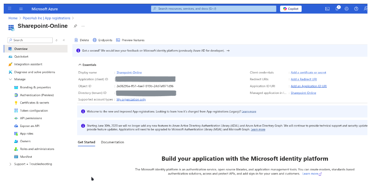This screenshot has height=186, width=371.
Task: Click the Endpoints toolbar button
Action: pos(102,40)
